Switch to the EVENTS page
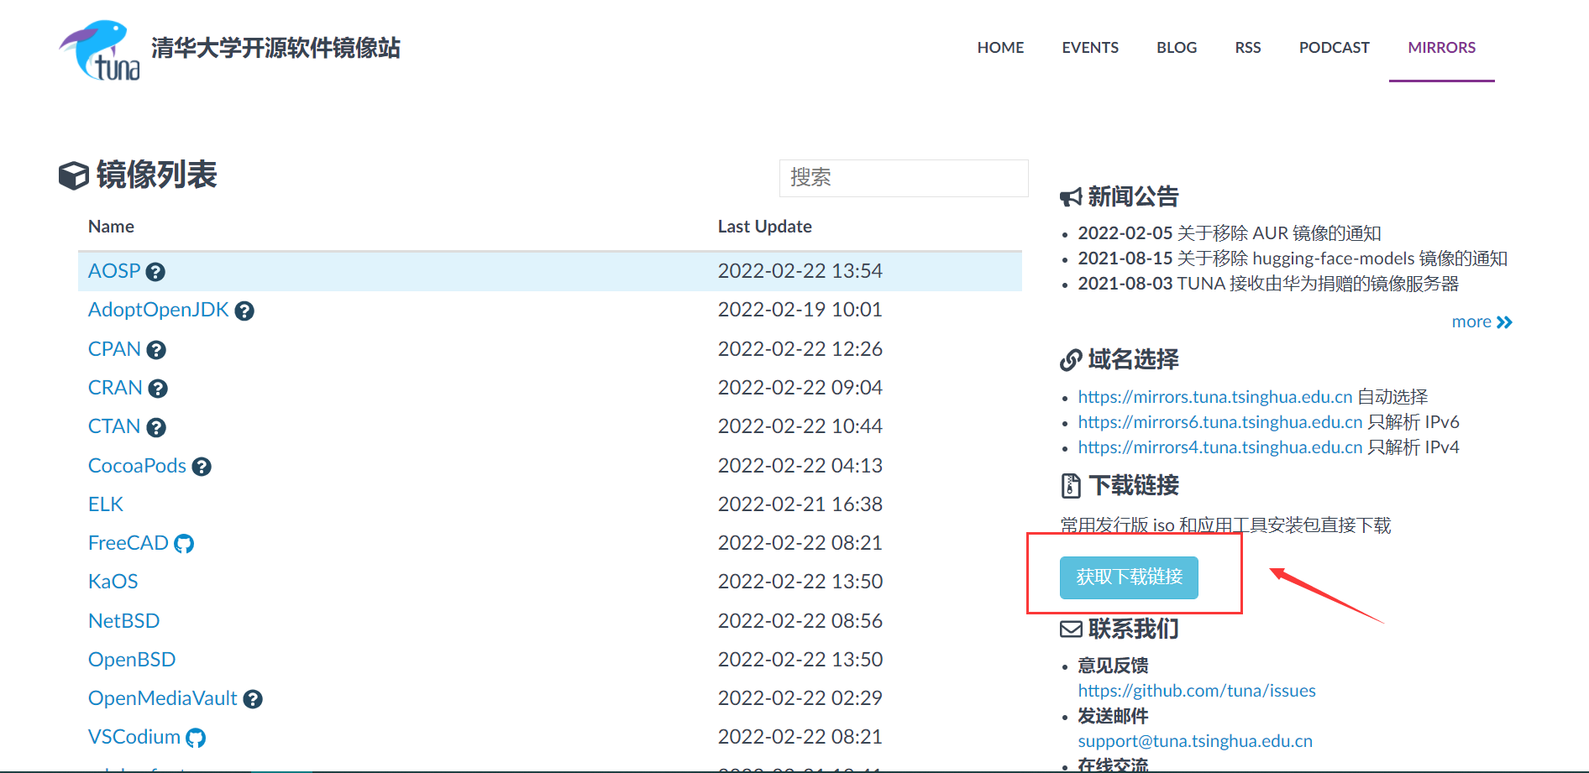Screen dimensions: 1589x773 pyautogui.click(x=1089, y=48)
